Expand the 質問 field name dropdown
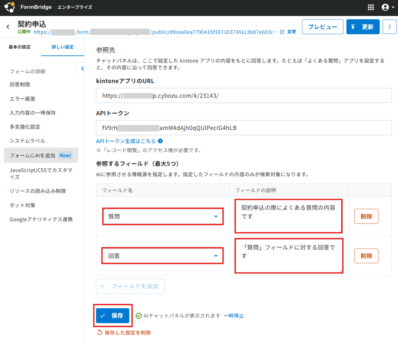Screen dimensions: 398x344 216,216
